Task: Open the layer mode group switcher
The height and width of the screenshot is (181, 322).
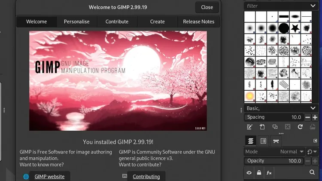Action: [x=312, y=152]
